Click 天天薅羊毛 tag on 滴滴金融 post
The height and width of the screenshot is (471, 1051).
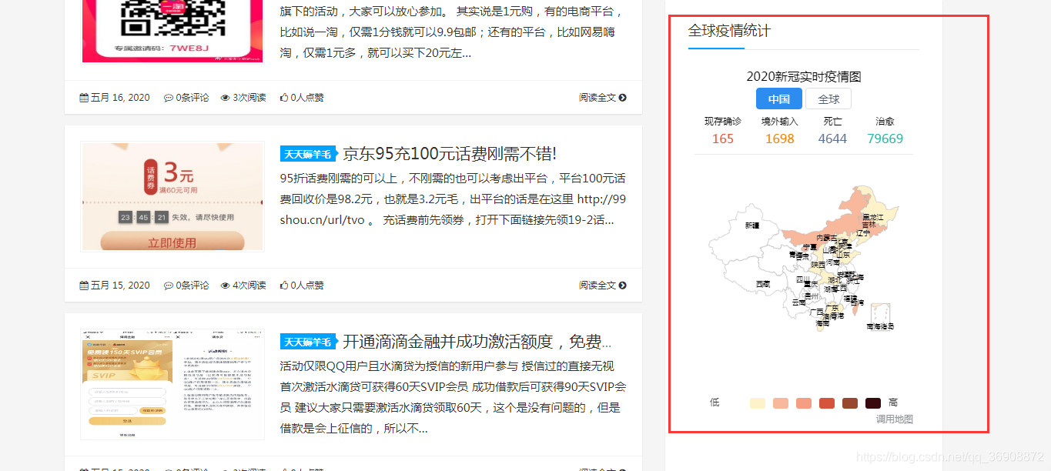coord(309,342)
